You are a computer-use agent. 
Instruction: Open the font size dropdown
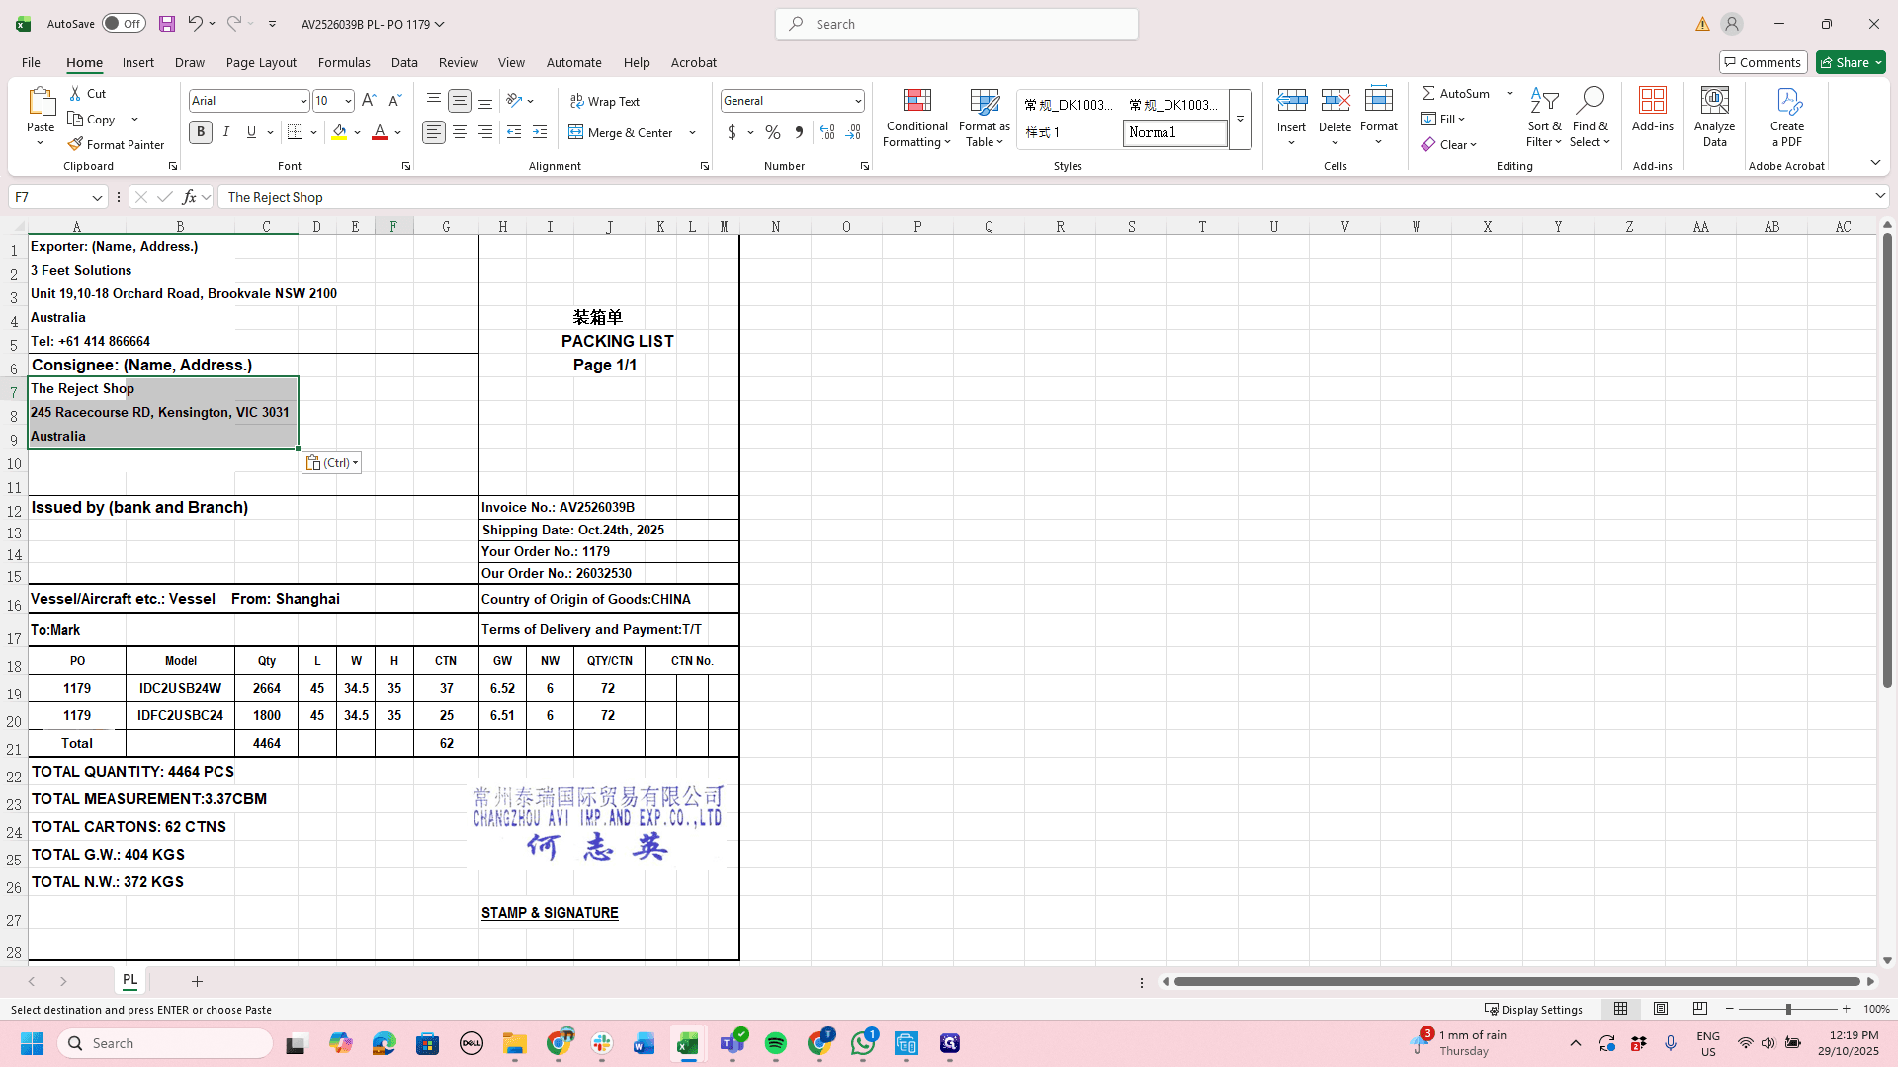(x=348, y=101)
